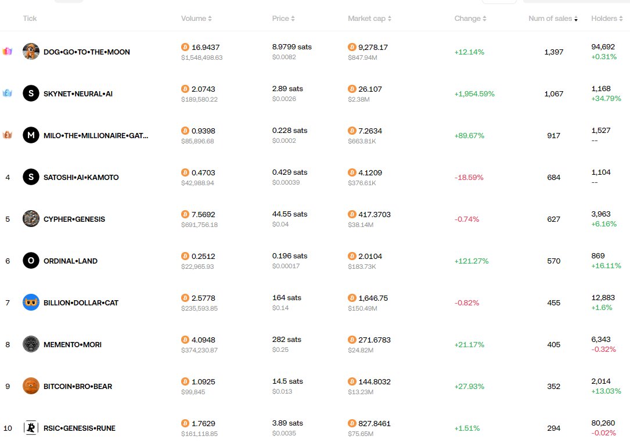Click the bitcoin icon in MEMENTO•MORI volume
Screen dimensions: 630x443
click(x=186, y=340)
